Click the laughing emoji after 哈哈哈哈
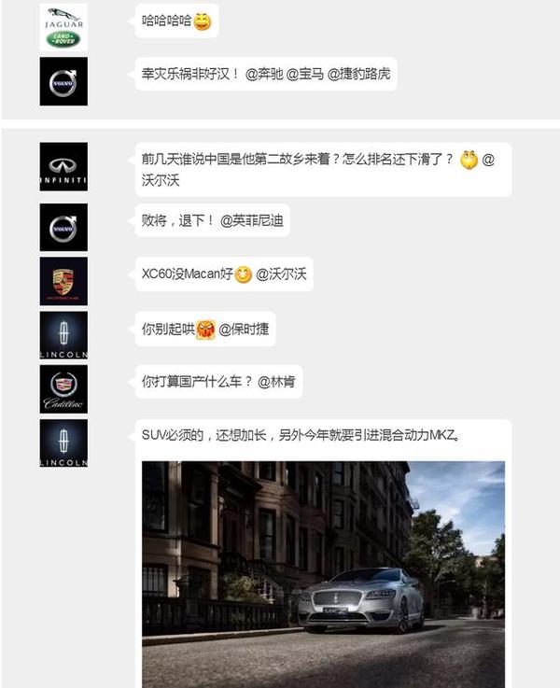 [x=203, y=21]
